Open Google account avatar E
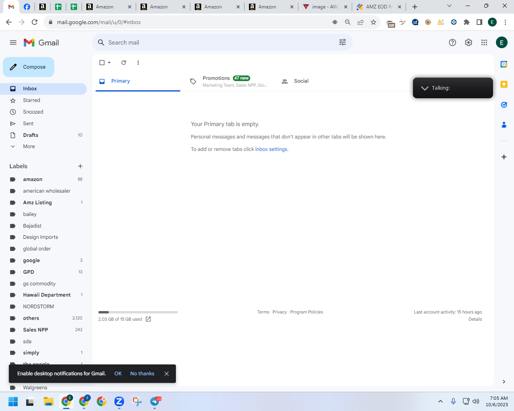This screenshot has width=514, height=411. pos(502,43)
